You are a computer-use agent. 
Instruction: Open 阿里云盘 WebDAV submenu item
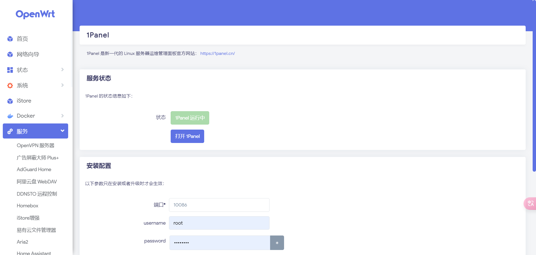tap(37, 182)
